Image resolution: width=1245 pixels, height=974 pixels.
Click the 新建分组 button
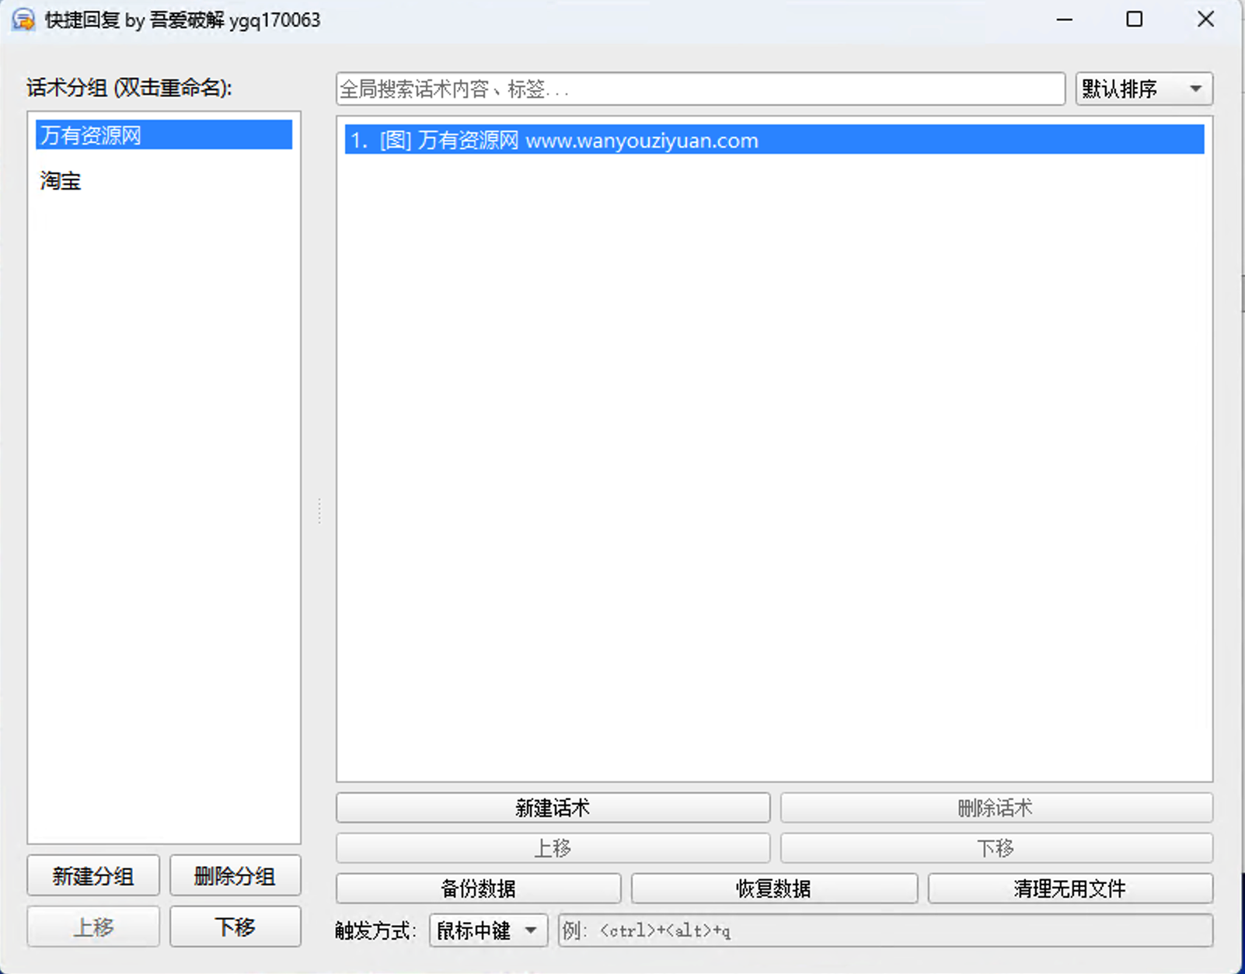(x=93, y=876)
